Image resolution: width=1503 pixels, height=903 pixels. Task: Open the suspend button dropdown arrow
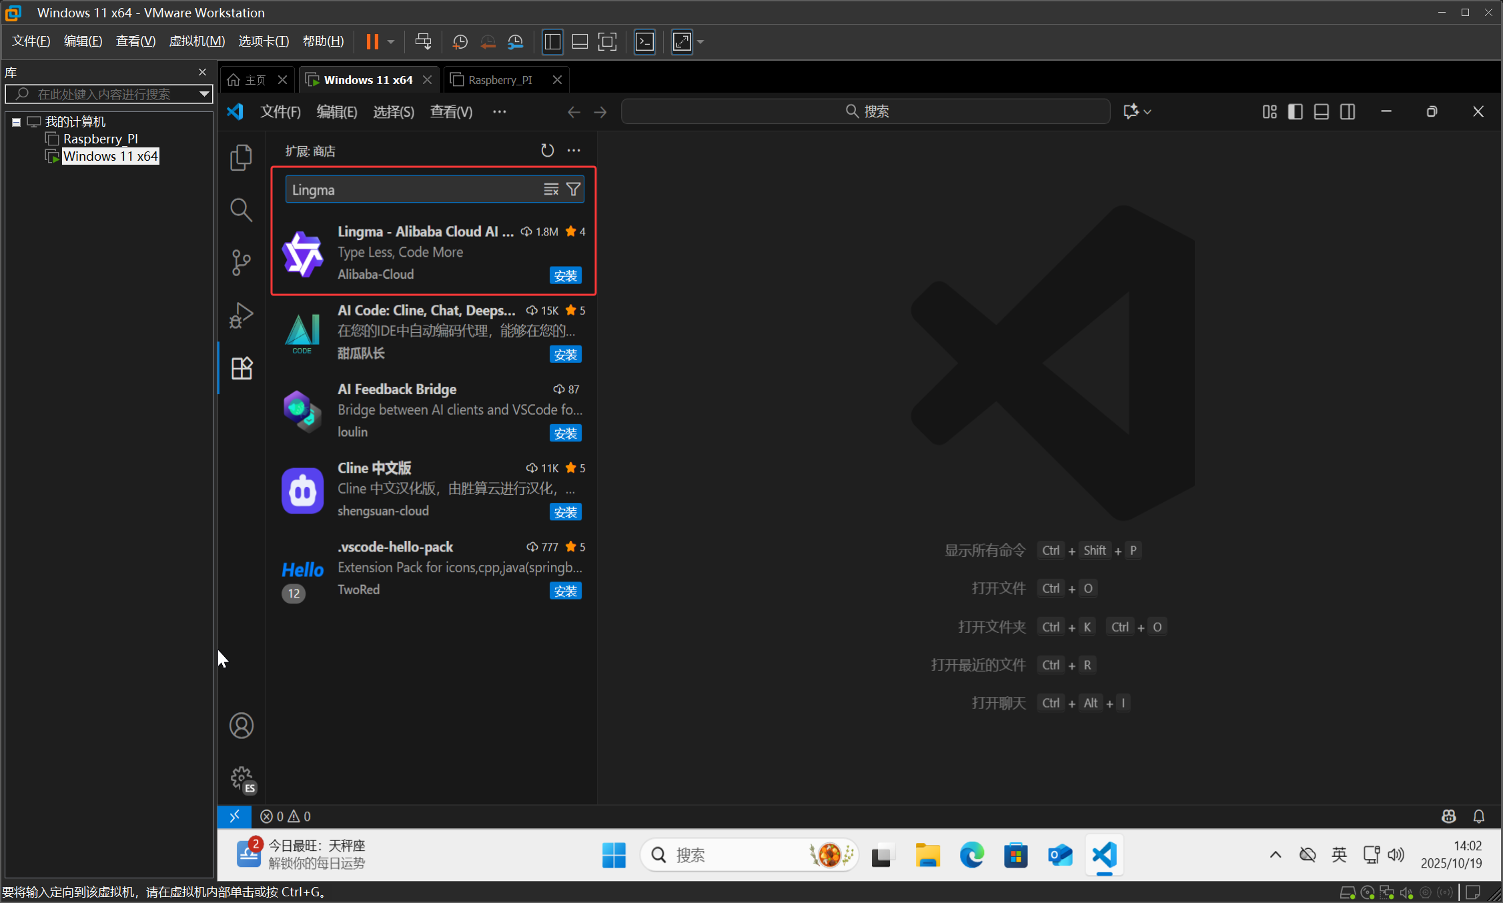(390, 41)
